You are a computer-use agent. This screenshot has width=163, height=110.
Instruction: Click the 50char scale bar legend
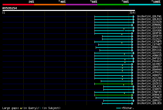tap(118, 108)
